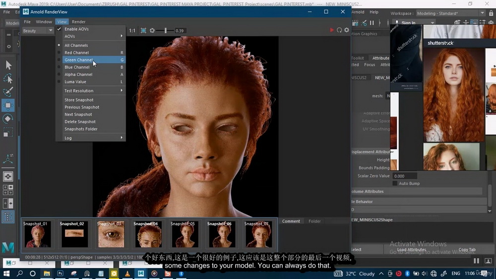
Task: Open the Workspace Modeling - Standard dropdown
Action: 450,13
